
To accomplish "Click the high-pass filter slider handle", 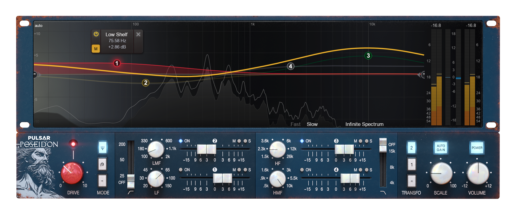I will click(x=131, y=181).
